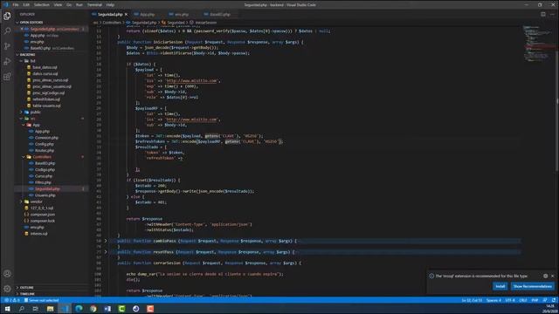Open notification settings gear icon
The height and width of the screenshot is (314, 559).
click(x=545, y=276)
